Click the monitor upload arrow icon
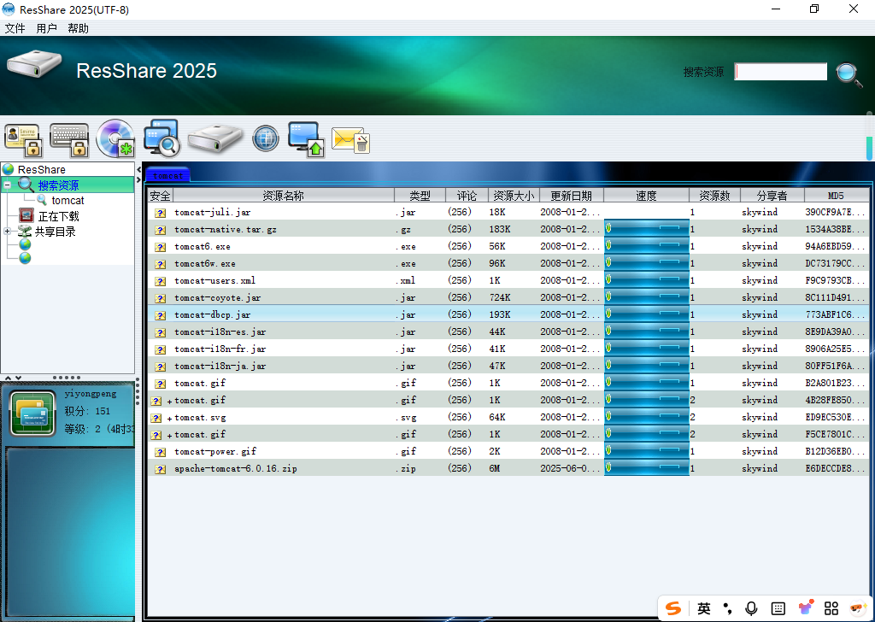The height and width of the screenshot is (622, 875). coord(305,138)
